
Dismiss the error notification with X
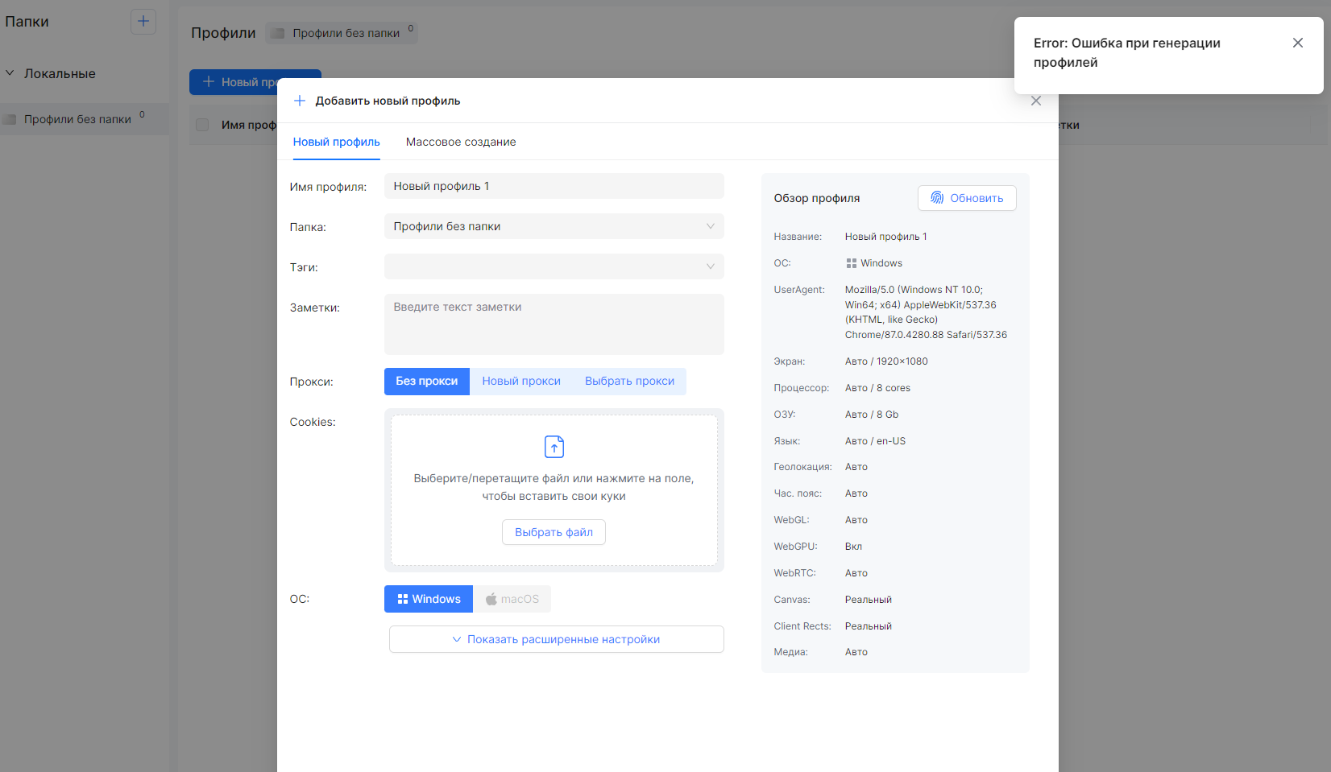pos(1297,43)
